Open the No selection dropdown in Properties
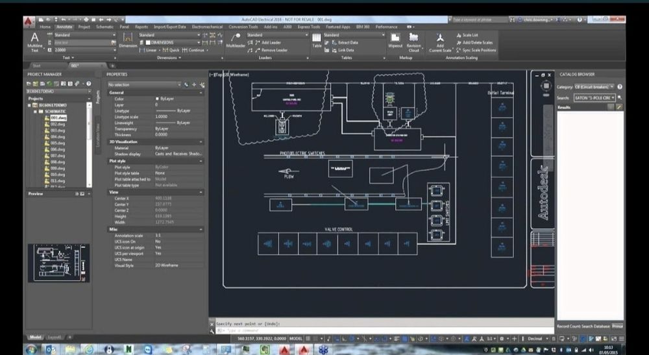 tap(144, 84)
